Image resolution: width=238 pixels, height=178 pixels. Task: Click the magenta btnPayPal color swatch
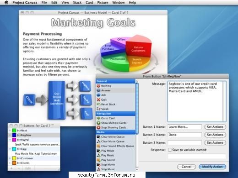pyautogui.click(x=14, y=140)
